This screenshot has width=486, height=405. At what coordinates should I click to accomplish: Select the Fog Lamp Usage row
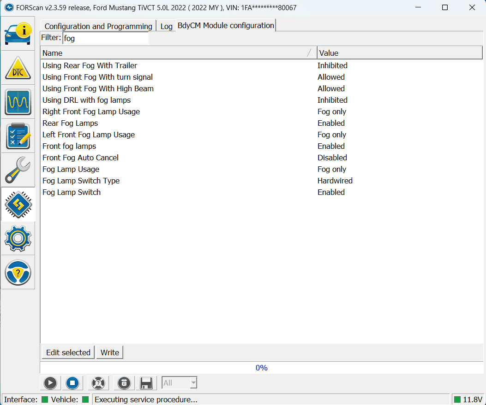(x=261, y=169)
